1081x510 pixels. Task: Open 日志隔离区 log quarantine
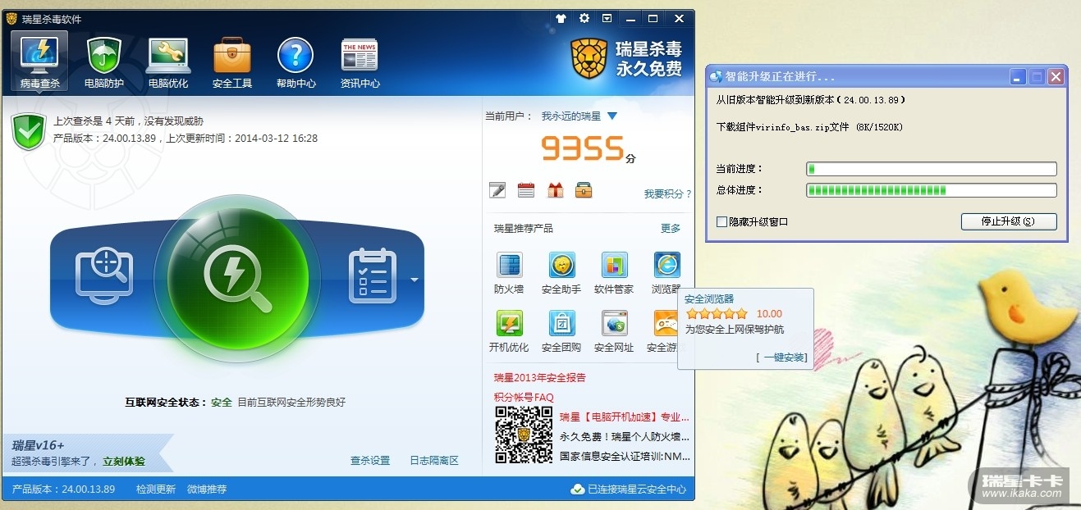tap(434, 461)
